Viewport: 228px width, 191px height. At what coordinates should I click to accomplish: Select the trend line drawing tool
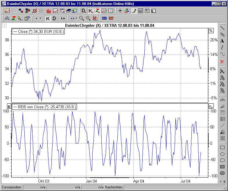(x=222, y=28)
